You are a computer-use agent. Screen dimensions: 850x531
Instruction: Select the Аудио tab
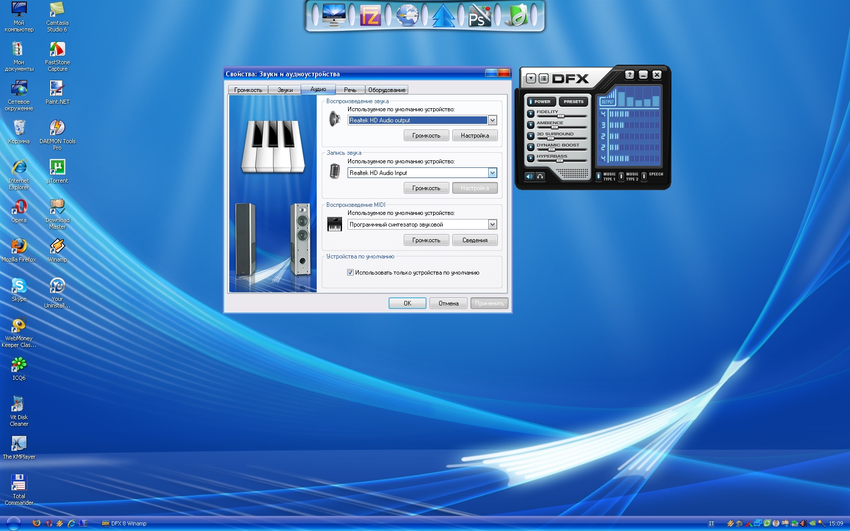point(318,89)
